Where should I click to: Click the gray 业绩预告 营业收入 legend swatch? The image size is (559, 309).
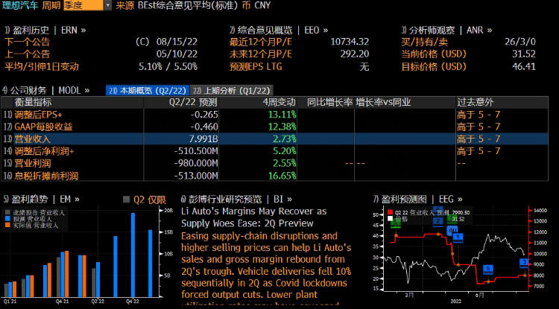tap(8, 212)
